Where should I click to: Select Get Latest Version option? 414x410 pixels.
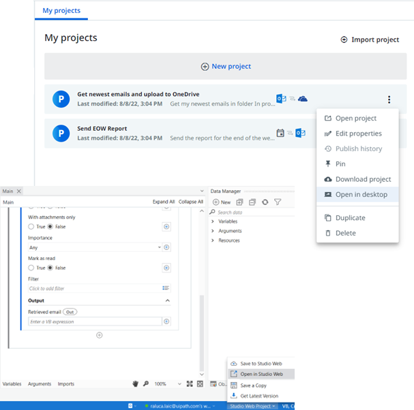tap(261, 396)
